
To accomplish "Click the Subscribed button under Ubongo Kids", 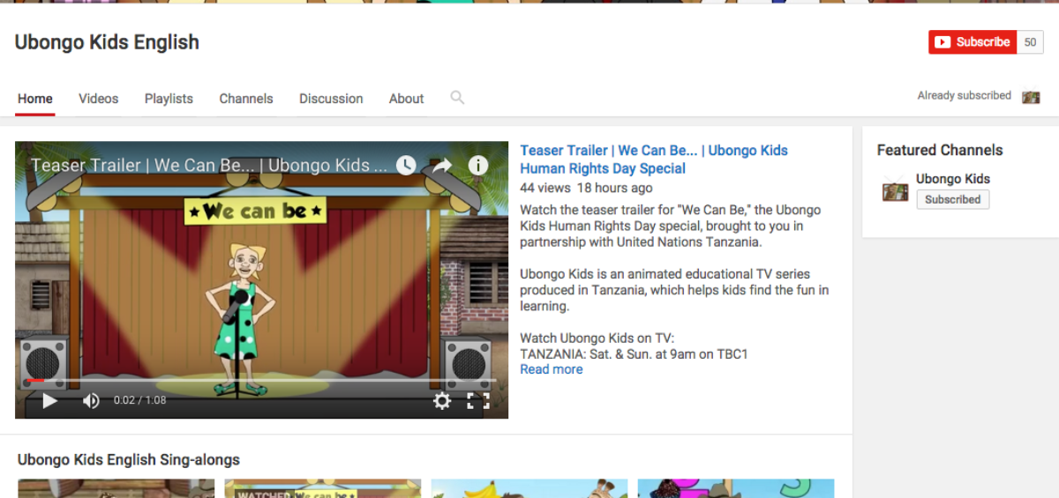I will click(952, 199).
